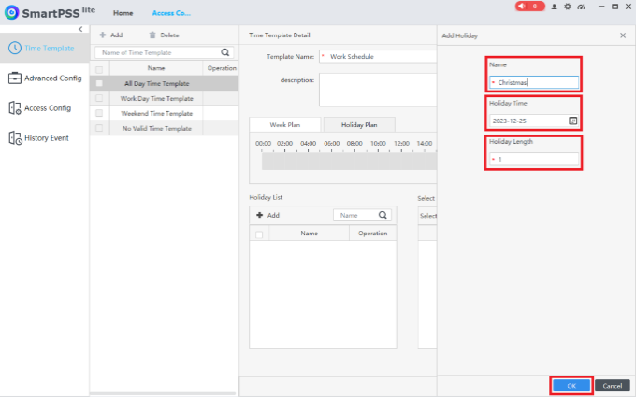Click the gray timeline schedule bar
The height and width of the screenshot is (397, 636).
[349, 162]
